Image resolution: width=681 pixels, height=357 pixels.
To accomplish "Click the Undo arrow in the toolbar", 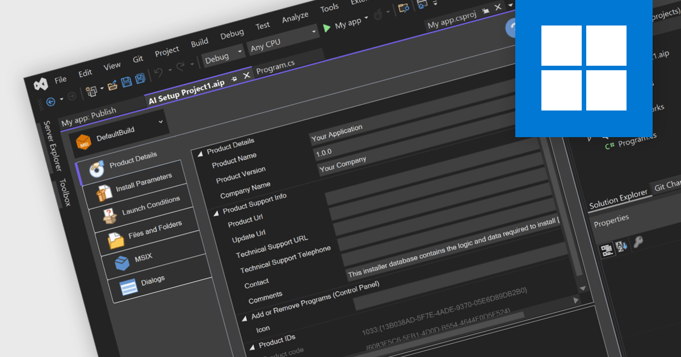I will [x=159, y=72].
